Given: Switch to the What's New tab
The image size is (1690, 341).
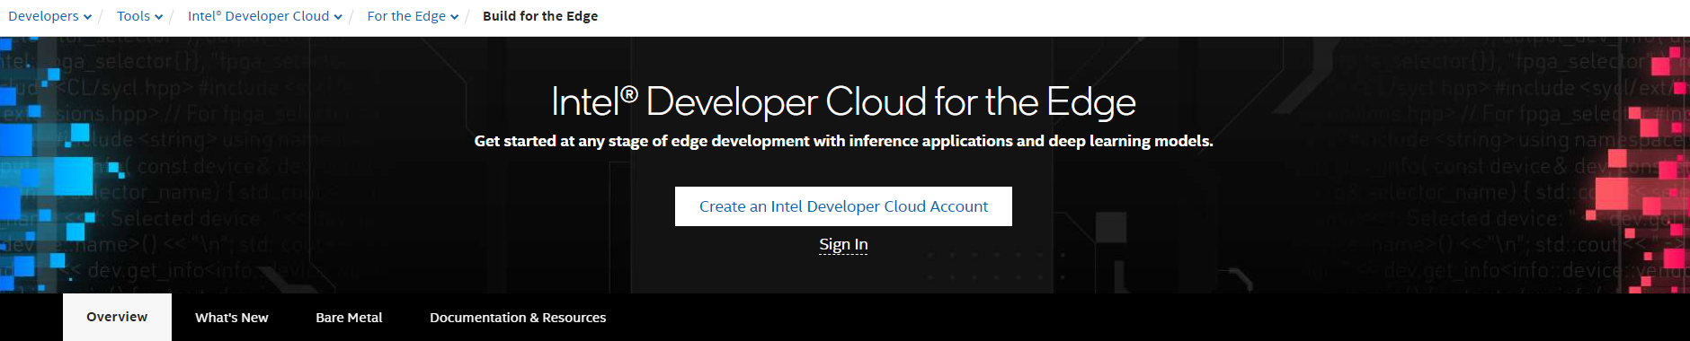Looking at the screenshot, I should (232, 318).
